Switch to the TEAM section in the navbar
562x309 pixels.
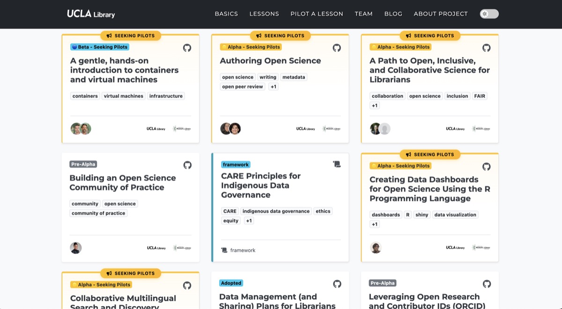coord(364,14)
